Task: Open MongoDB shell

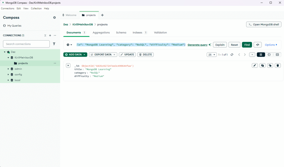Action: (x=264, y=24)
